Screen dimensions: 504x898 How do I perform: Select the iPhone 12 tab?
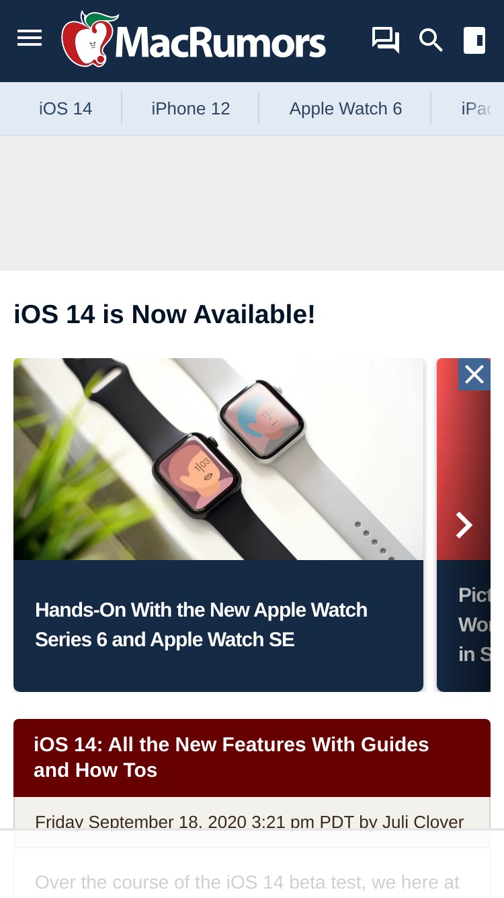tap(191, 108)
